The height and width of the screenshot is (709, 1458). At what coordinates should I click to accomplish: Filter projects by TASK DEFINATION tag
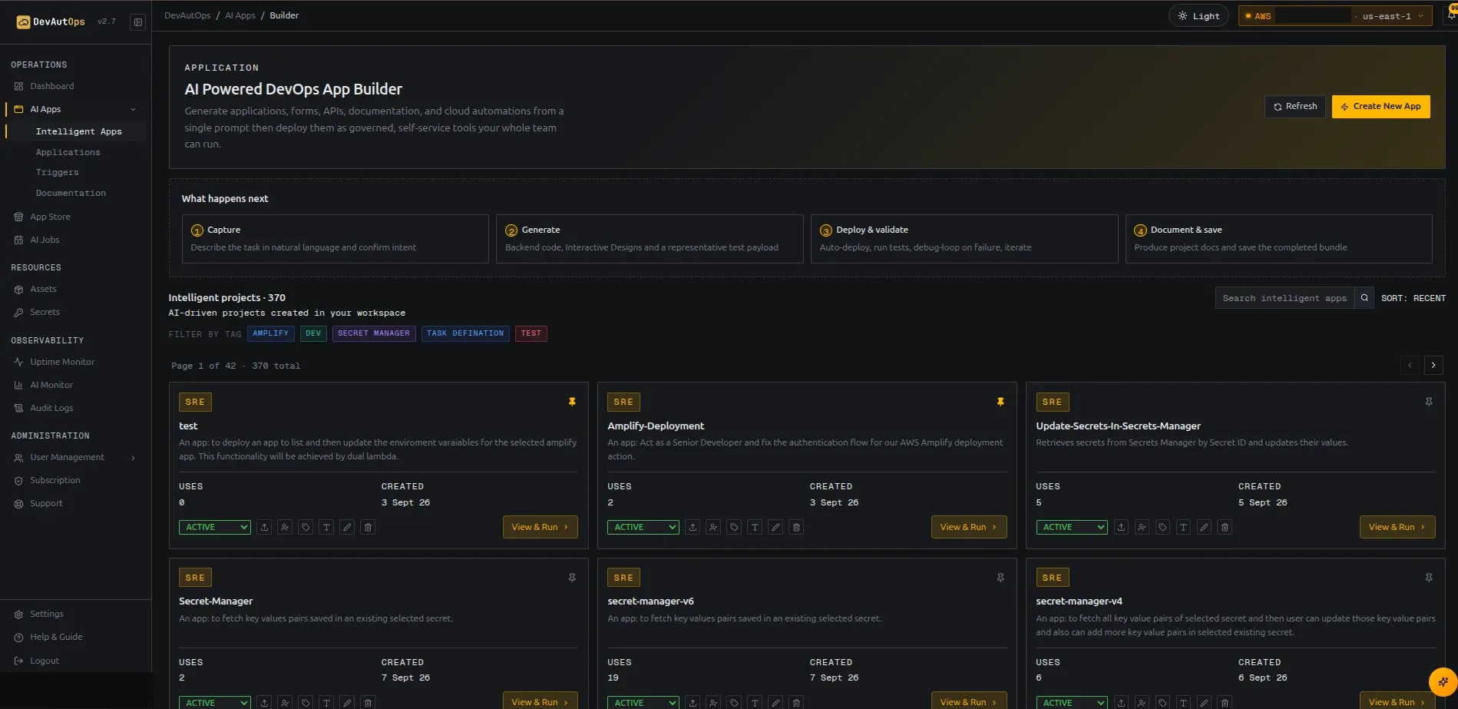[465, 333]
